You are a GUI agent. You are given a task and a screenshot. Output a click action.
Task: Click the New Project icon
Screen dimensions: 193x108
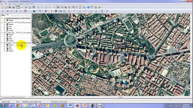click(2, 7)
